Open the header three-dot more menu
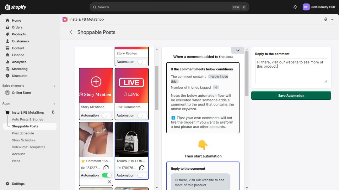The image size is (339, 190). pyautogui.click(x=332, y=19)
